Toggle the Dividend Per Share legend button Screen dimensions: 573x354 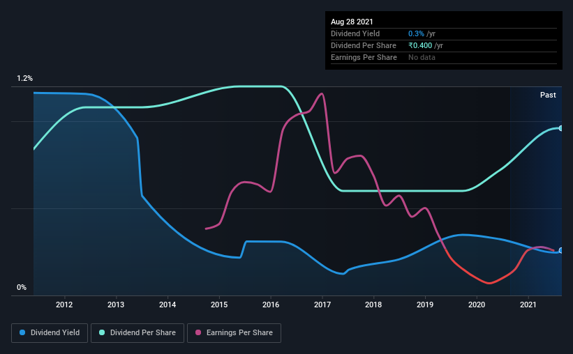(137, 333)
